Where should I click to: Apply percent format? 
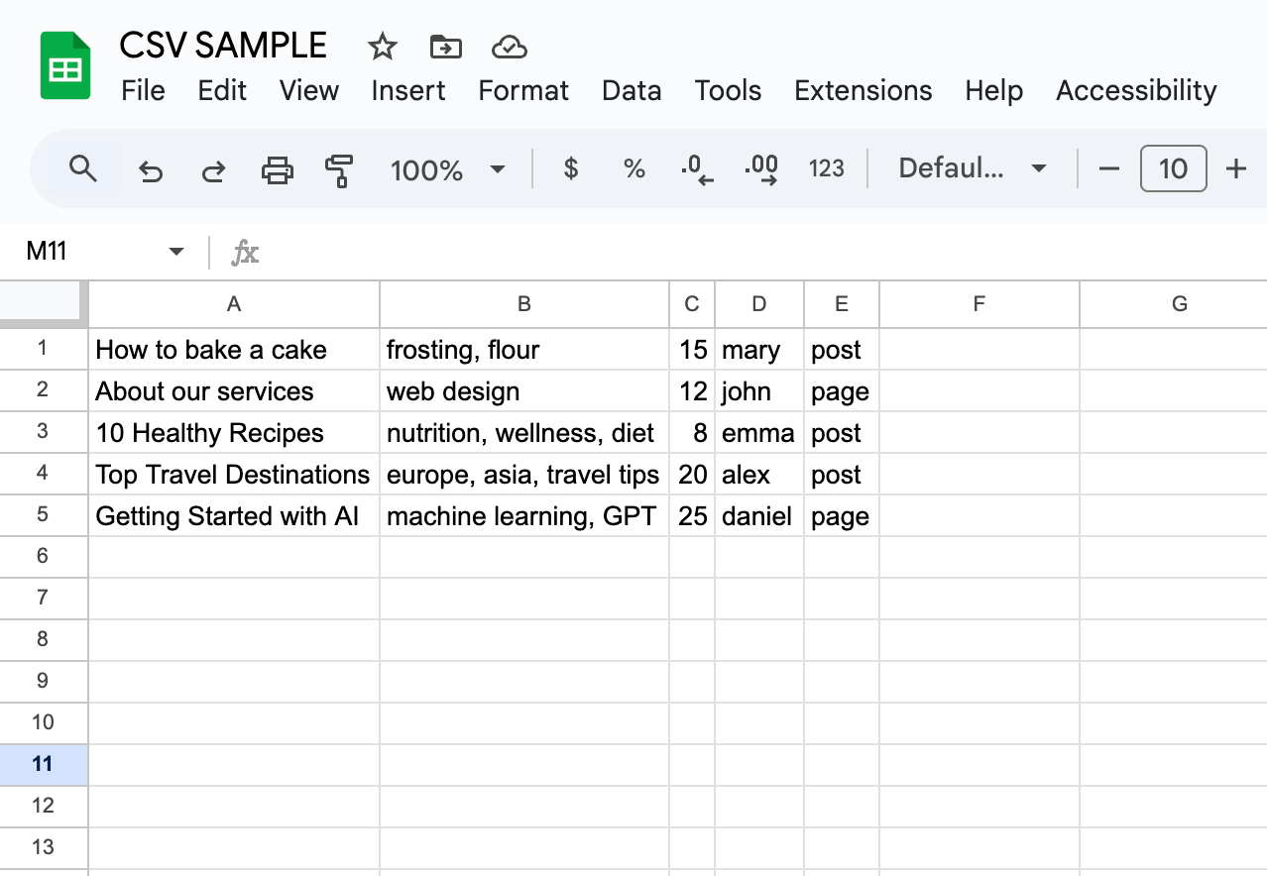click(633, 169)
